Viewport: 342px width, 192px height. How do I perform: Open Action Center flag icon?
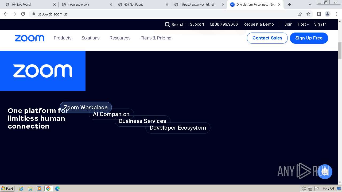(x=317, y=189)
